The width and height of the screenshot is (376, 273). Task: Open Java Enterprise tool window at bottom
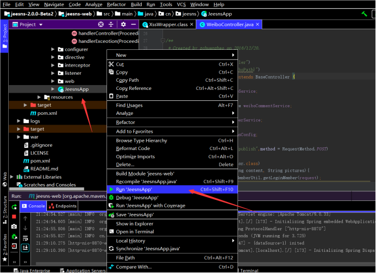click(x=32, y=270)
